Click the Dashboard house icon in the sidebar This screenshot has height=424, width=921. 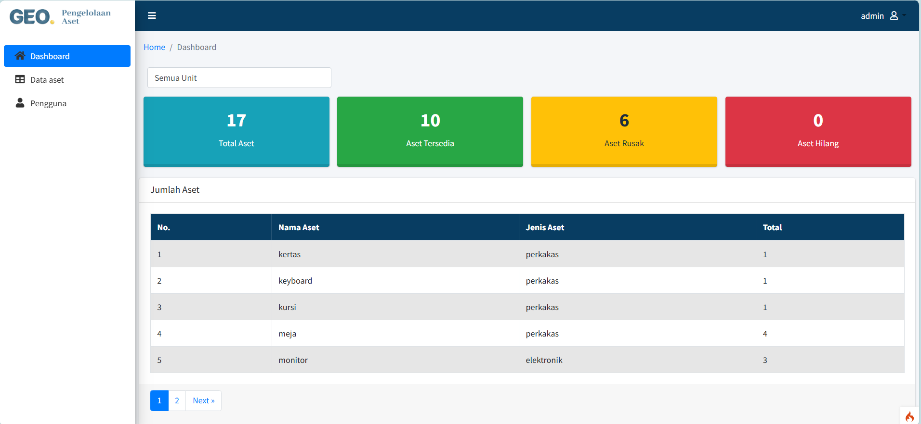click(x=20, y=56)
